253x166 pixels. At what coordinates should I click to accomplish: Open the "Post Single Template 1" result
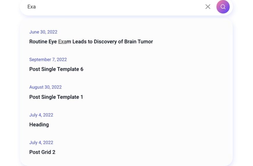56,97
